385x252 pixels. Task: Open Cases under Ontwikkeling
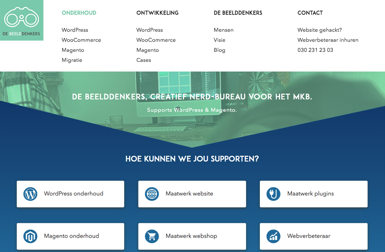tap(144, 60)
